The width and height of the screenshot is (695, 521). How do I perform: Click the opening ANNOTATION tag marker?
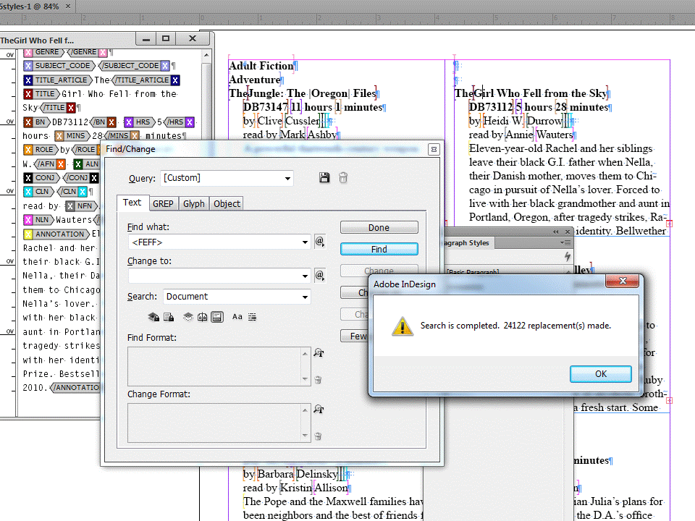pos(56,234)
